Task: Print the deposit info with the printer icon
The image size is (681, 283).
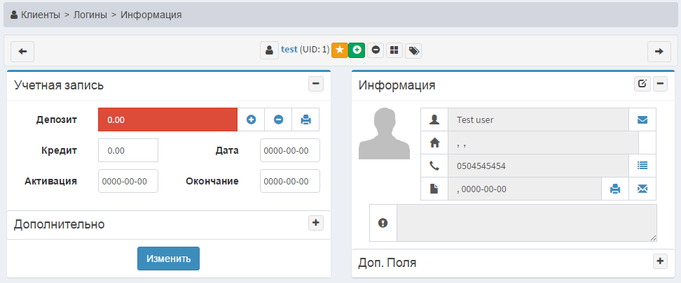Action: 305,119
